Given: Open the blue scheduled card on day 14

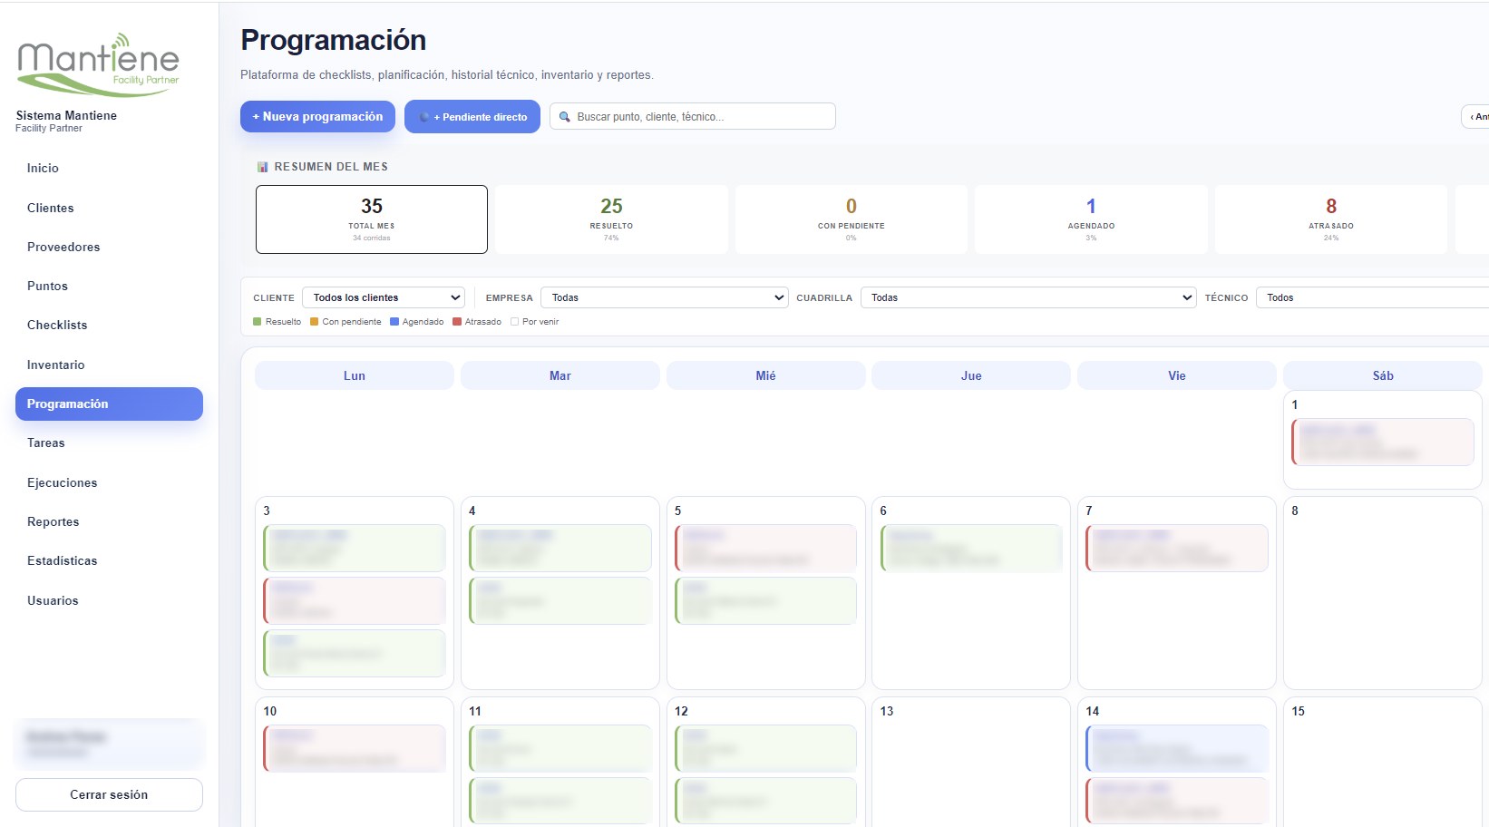Looking at the screenshot, I should tap(1177, 748).
